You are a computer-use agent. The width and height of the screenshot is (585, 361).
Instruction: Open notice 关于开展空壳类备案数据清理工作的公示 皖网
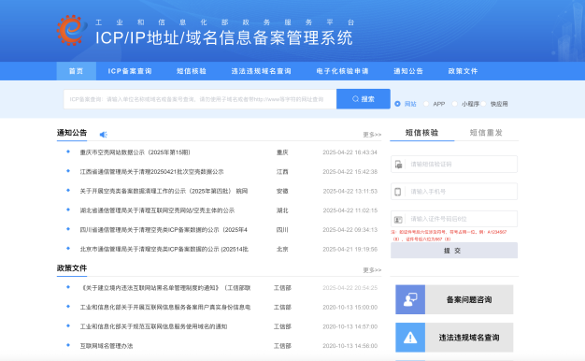164,191
